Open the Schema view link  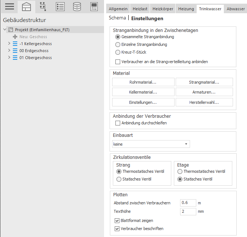pyautogui.click(x=117, y=18)
